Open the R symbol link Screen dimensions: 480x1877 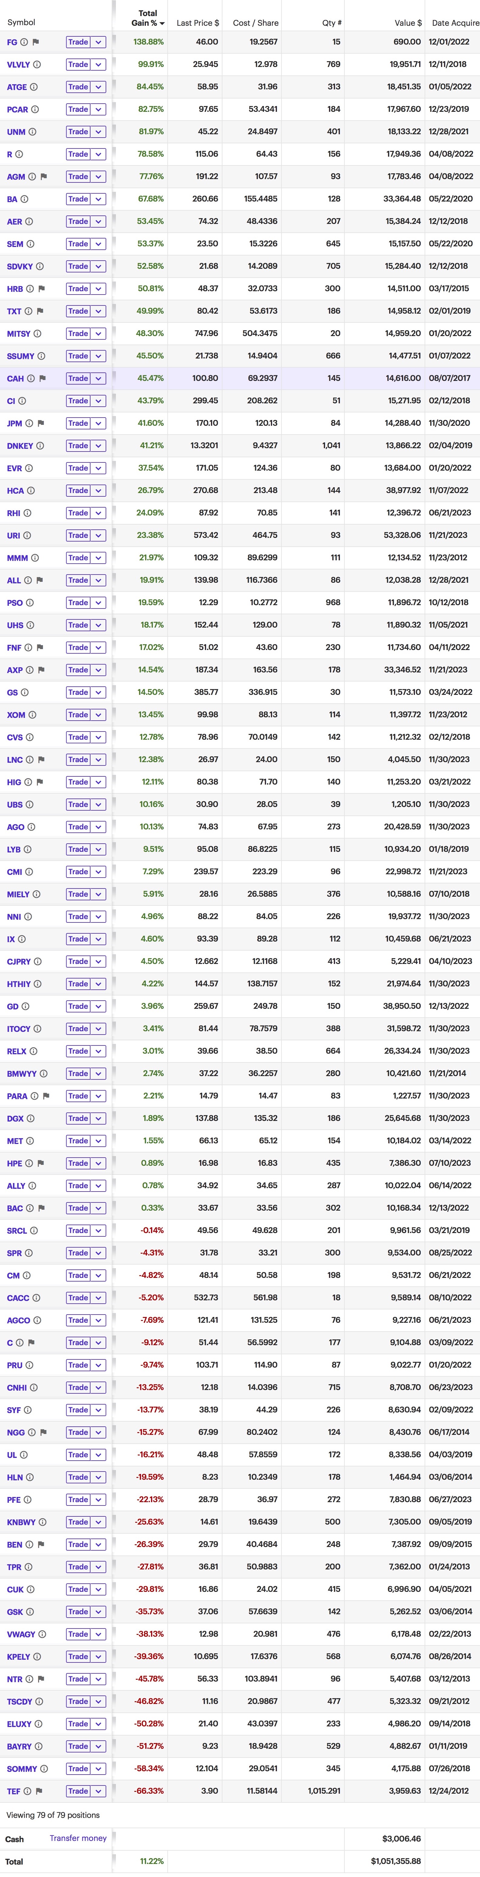pyautogui.click(x=9, y=155)
